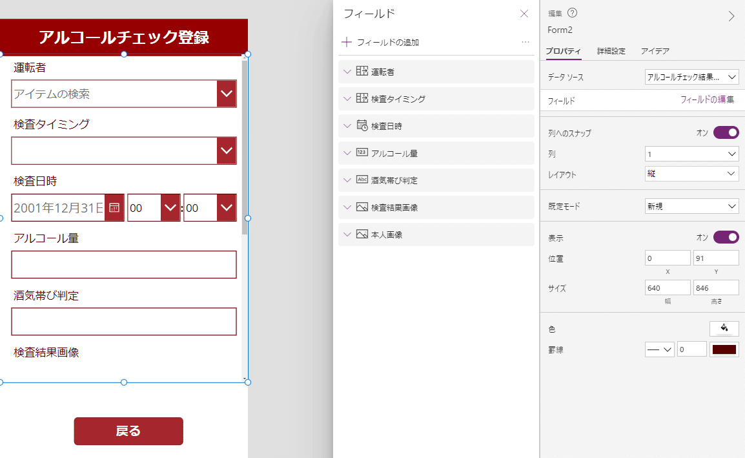Select the 検査結果画像 label on canvas
Viewport: 745px width, 458px height.
(x=46, y=353)
